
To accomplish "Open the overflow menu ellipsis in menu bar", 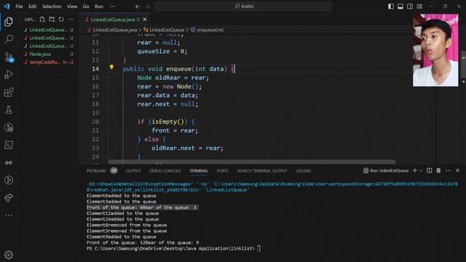I will [113, 7].
